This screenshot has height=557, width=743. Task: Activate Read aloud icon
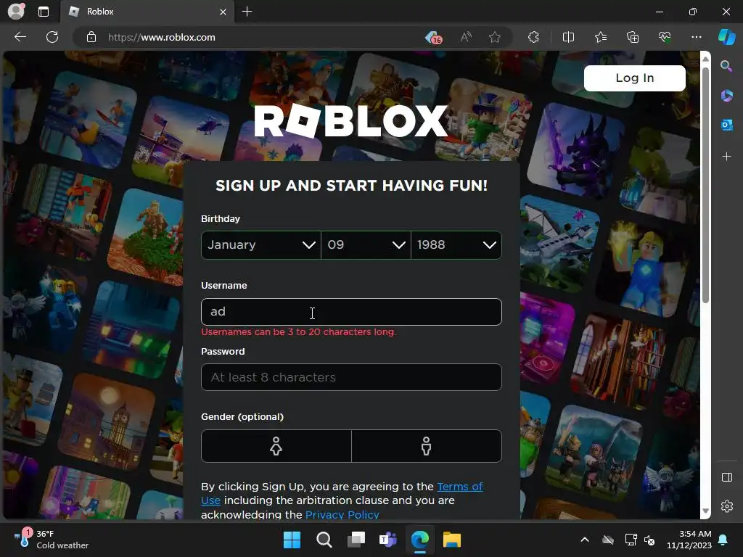click(x=467, y=37)
